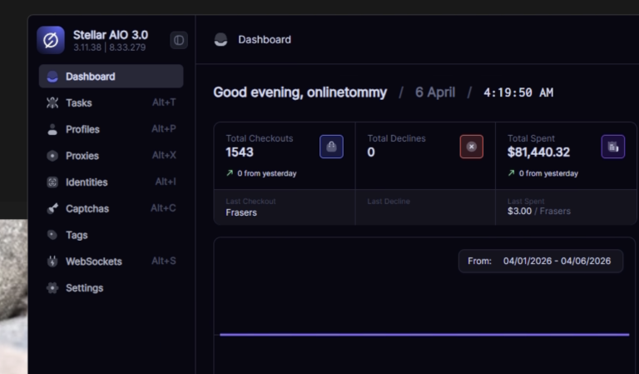Click the purple chart line
The height and width of the screenshot is (374, 639).
point(424,335)
